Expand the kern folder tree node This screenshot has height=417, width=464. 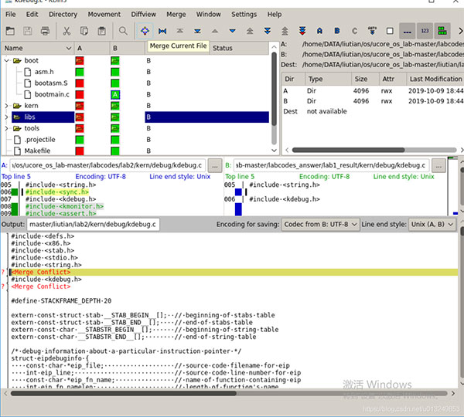8,105
